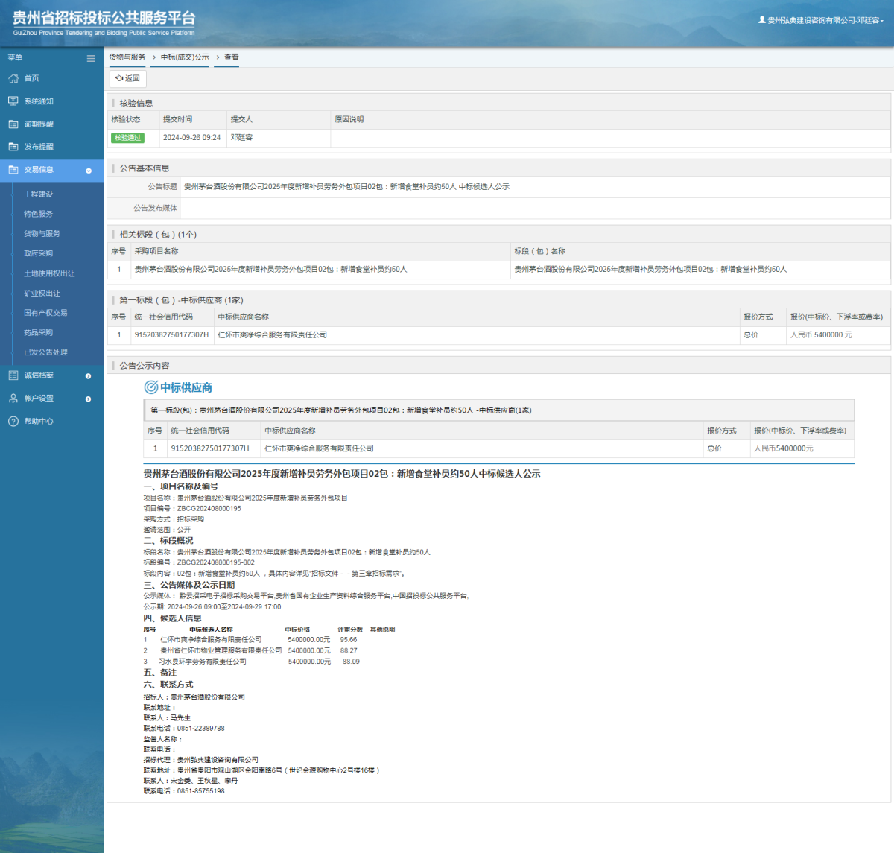Click the 中标(成交)公示 breadcrumb

pyautogui.click(x=185, y=57)
